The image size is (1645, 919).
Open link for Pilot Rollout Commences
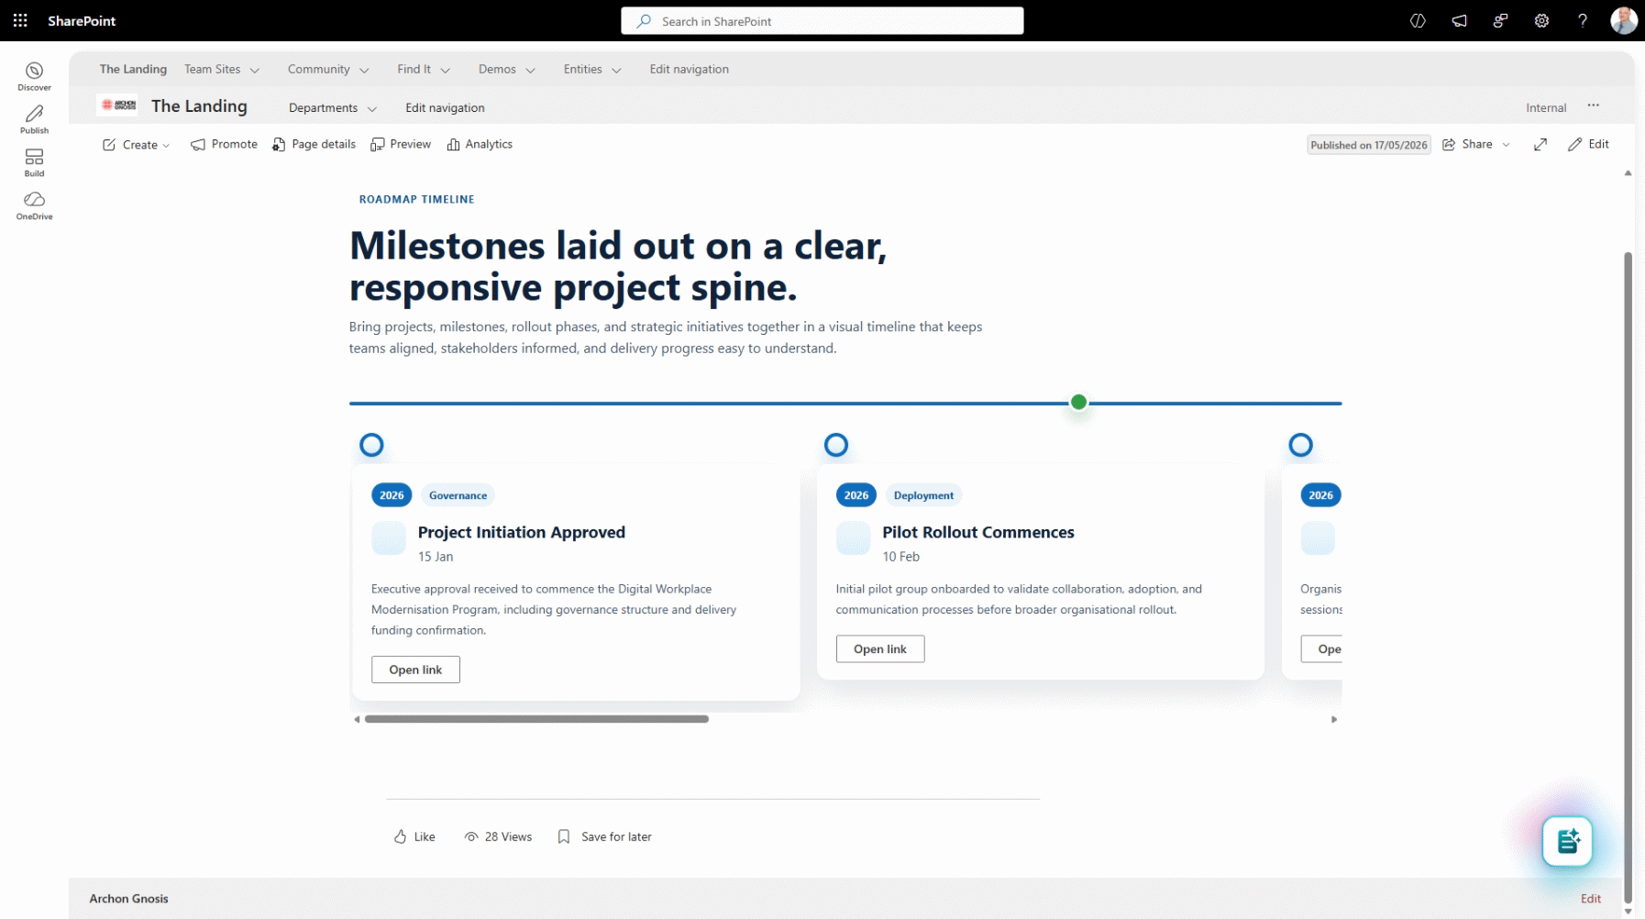click(880, 648)
